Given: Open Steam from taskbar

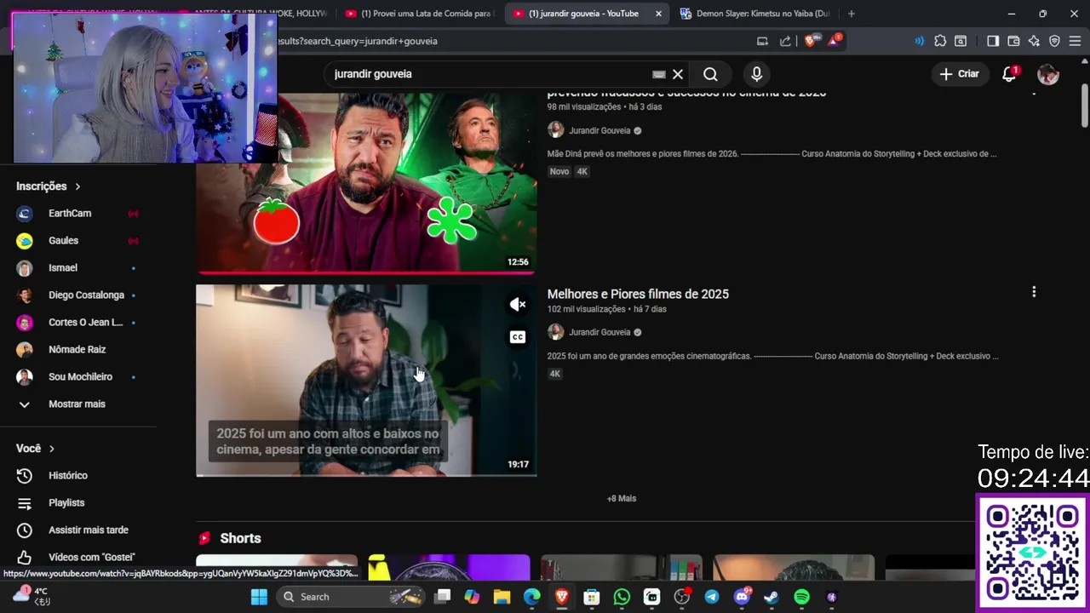Looking at the screenshot, I should [x=771, y=597].
